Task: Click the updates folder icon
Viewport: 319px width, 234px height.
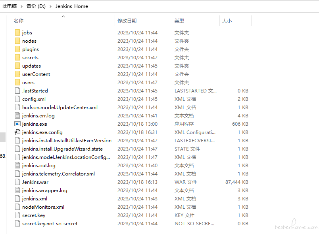Action: coord(17,66)
